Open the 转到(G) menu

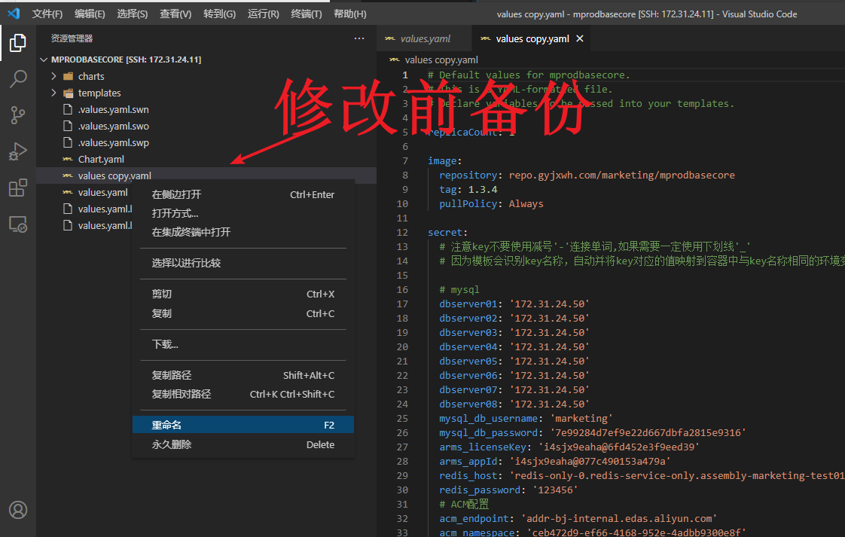click(x=219, y=14)
